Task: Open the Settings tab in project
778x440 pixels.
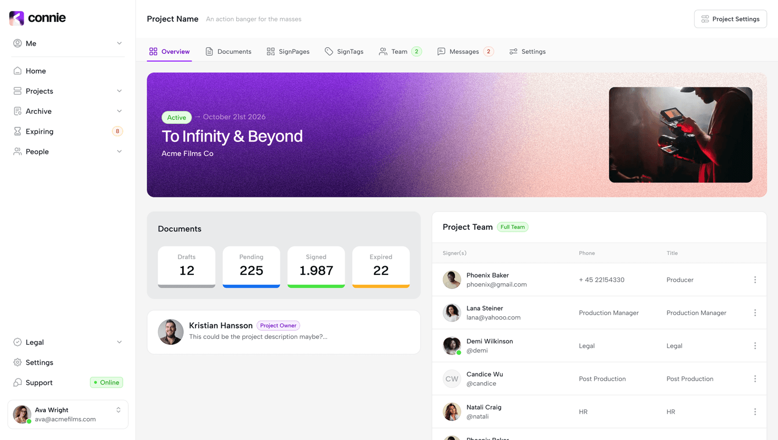Action: (527, 52)
